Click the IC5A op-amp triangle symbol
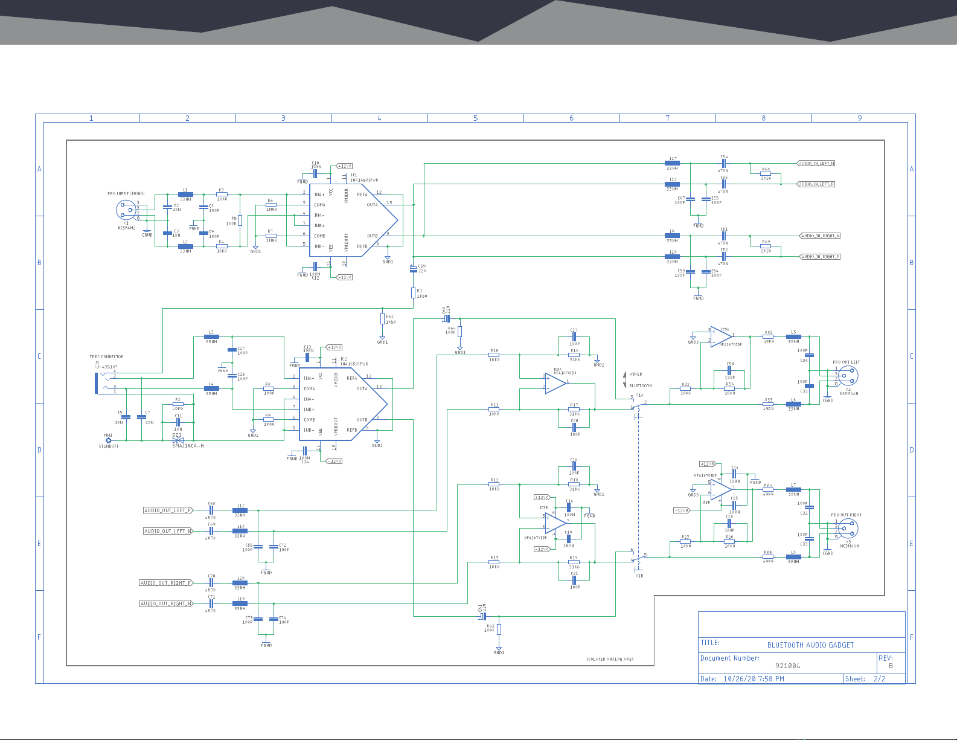The image size is (957, 740). [722, 336]
